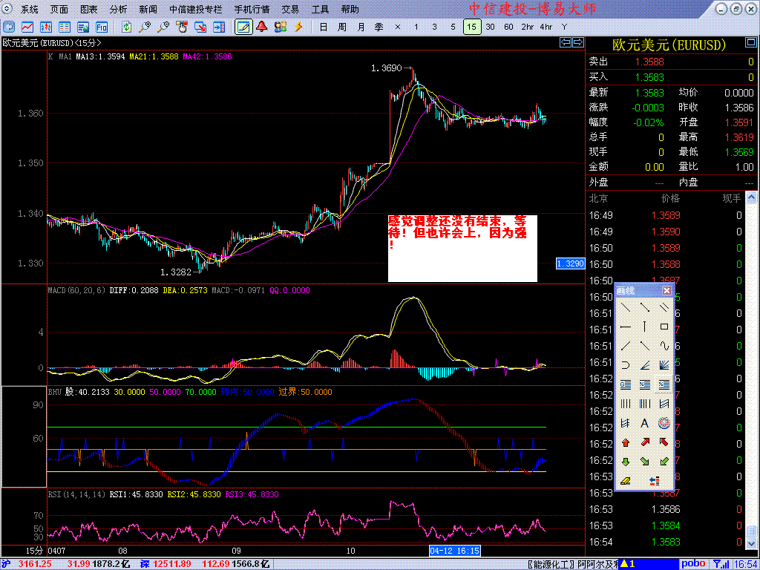
Task: Select the eraser tool in 画线 palette
Action: click(626, 480)
